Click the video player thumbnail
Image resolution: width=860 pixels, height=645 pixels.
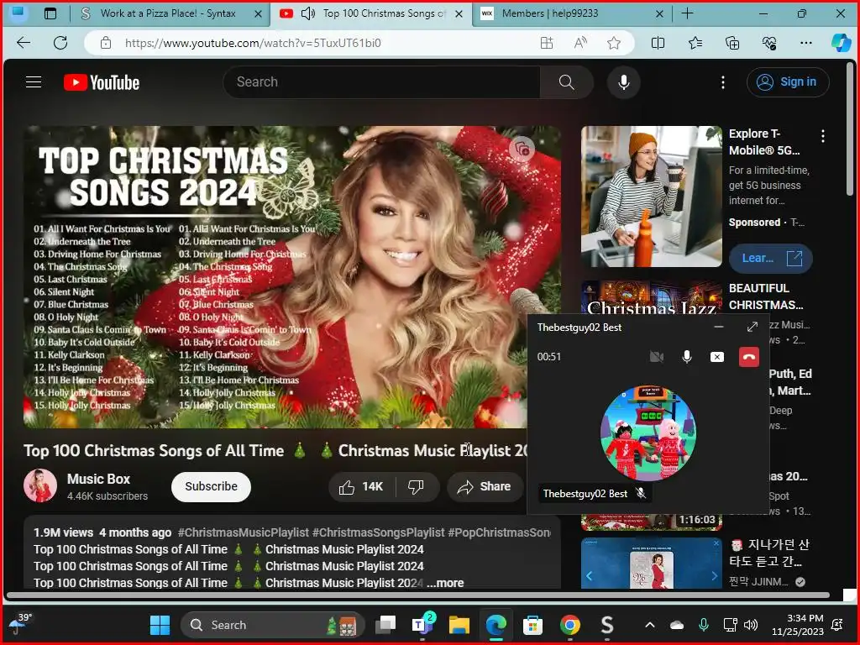pyautogui.click(x=291, y=277)
